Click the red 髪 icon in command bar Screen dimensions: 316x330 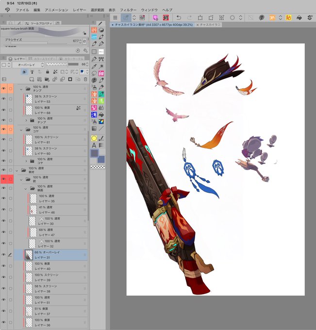[x=166, y=17]
